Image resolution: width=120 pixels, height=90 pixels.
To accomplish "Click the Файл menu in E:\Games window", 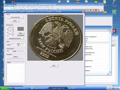I will click(6, 8).
